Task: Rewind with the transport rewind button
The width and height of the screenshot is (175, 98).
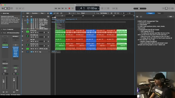Action: tap(56, 8)
